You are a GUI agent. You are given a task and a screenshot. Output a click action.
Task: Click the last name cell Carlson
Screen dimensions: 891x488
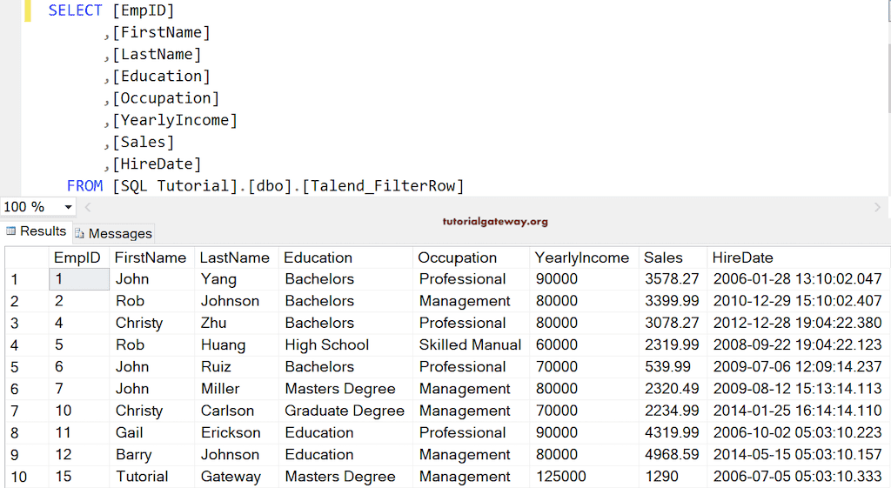pyautogui.click(x=237, y=411)
